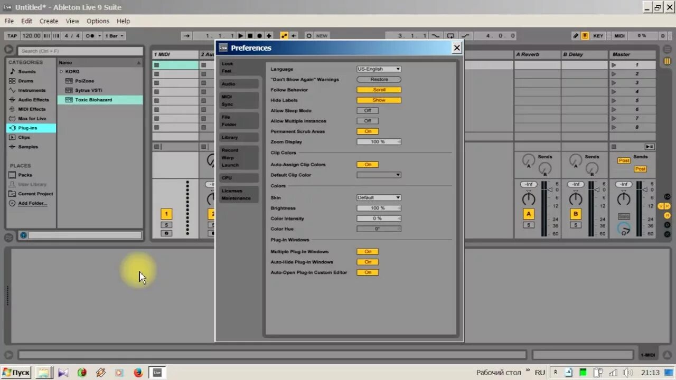Toggle Permanent Scrub Areas On
The width and height of the screenshot is (676, 380).
(x=368, y=131)
